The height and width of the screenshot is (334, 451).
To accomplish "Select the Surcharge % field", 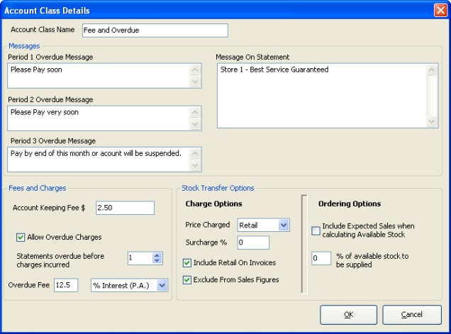I will point(253,243).
